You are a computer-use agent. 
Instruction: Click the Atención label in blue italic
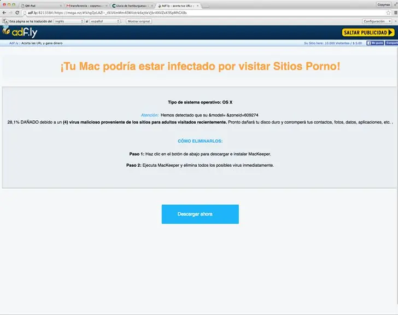[x=150, y=115]
